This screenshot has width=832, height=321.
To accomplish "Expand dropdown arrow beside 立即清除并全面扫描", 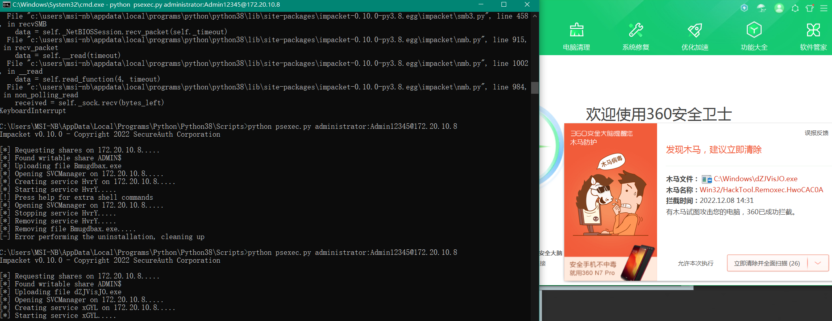I will [x=818, y=263].
